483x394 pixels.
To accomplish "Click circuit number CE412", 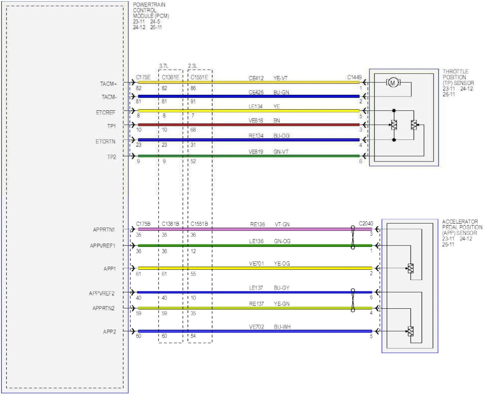I will pos(256,78).
